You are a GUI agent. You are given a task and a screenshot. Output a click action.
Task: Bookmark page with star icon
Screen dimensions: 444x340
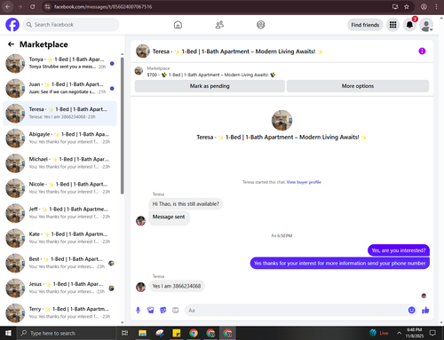[x=407, y=6]
